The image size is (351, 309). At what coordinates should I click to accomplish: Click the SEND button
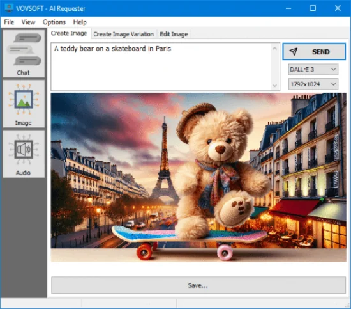pyautogui.click(x=314, y=52)
